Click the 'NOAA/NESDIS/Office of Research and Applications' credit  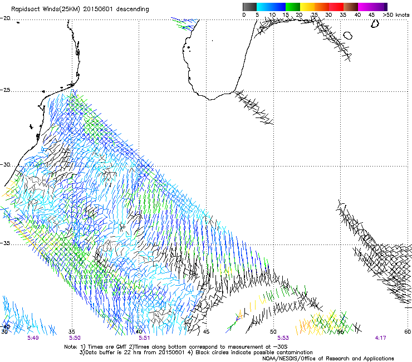point(328,359)
